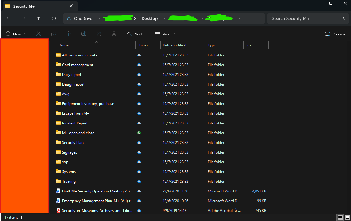
Task: Click the Delete trash icon
Action: point(114,34)
